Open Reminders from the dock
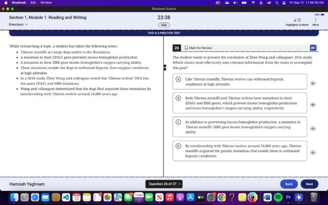 [x=97, y=197]
